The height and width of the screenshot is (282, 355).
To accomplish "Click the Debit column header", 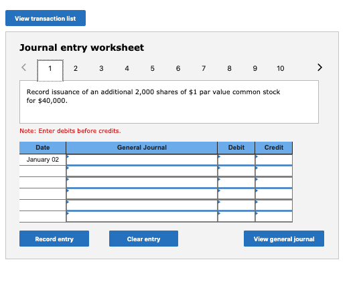I will coord(236,148).
